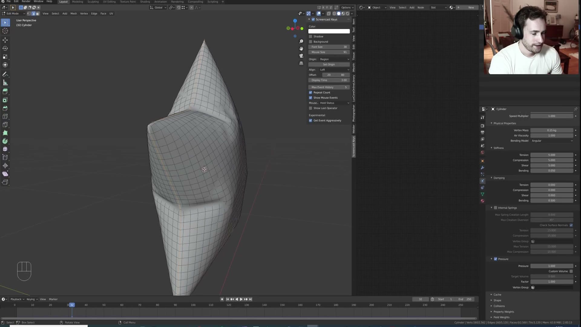Select the Transform tool
Image resolution: width=581 pixels, height=327 pixels.
pos(5,65)
